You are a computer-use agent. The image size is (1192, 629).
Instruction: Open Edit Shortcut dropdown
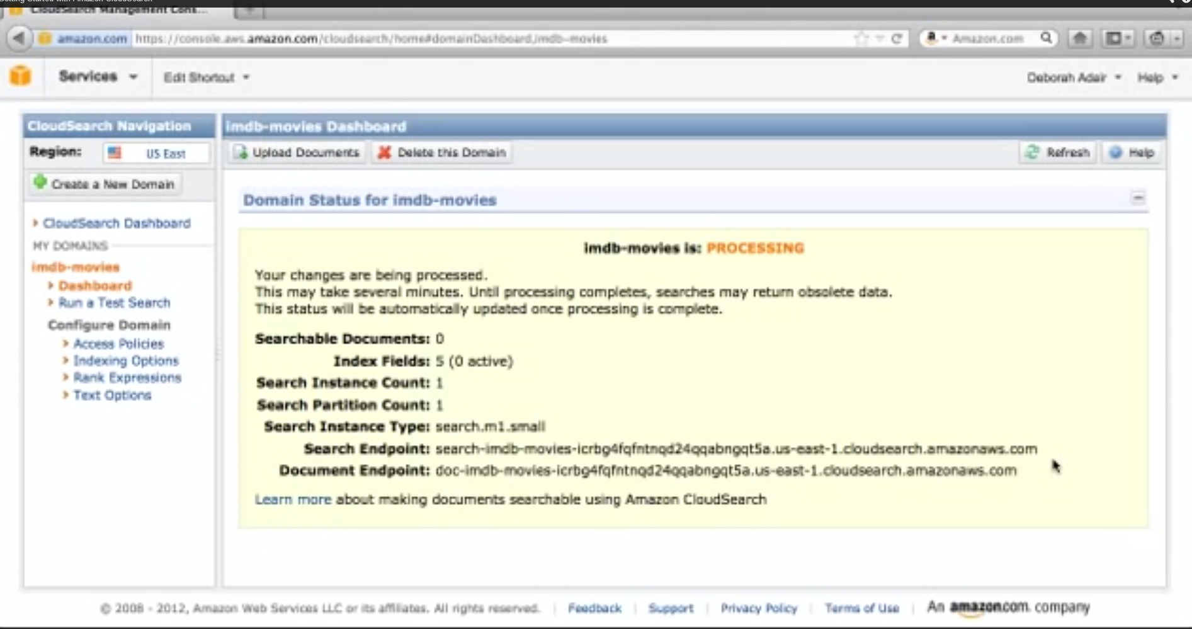(x=207, y=77)
